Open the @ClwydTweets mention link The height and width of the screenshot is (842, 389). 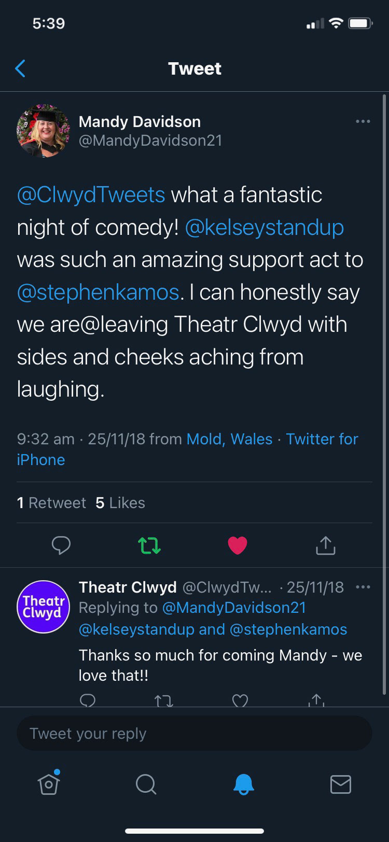(x=91, y=195)
